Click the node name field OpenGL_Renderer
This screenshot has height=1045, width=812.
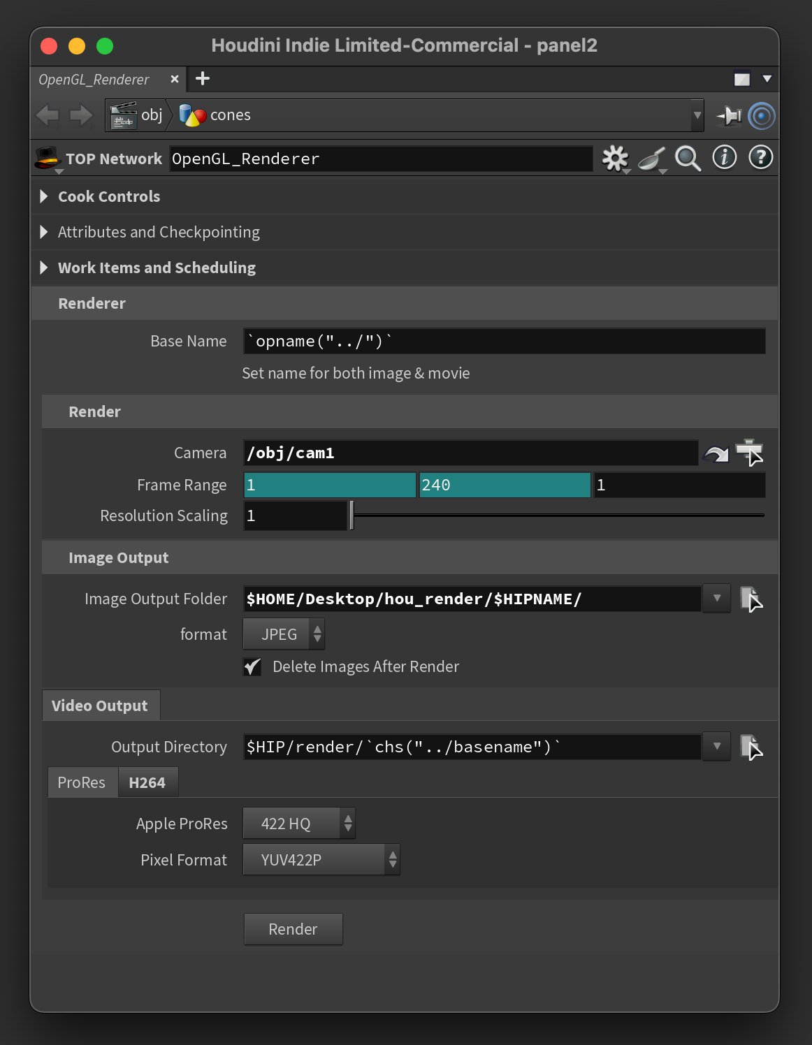click(x=381, y=159)
